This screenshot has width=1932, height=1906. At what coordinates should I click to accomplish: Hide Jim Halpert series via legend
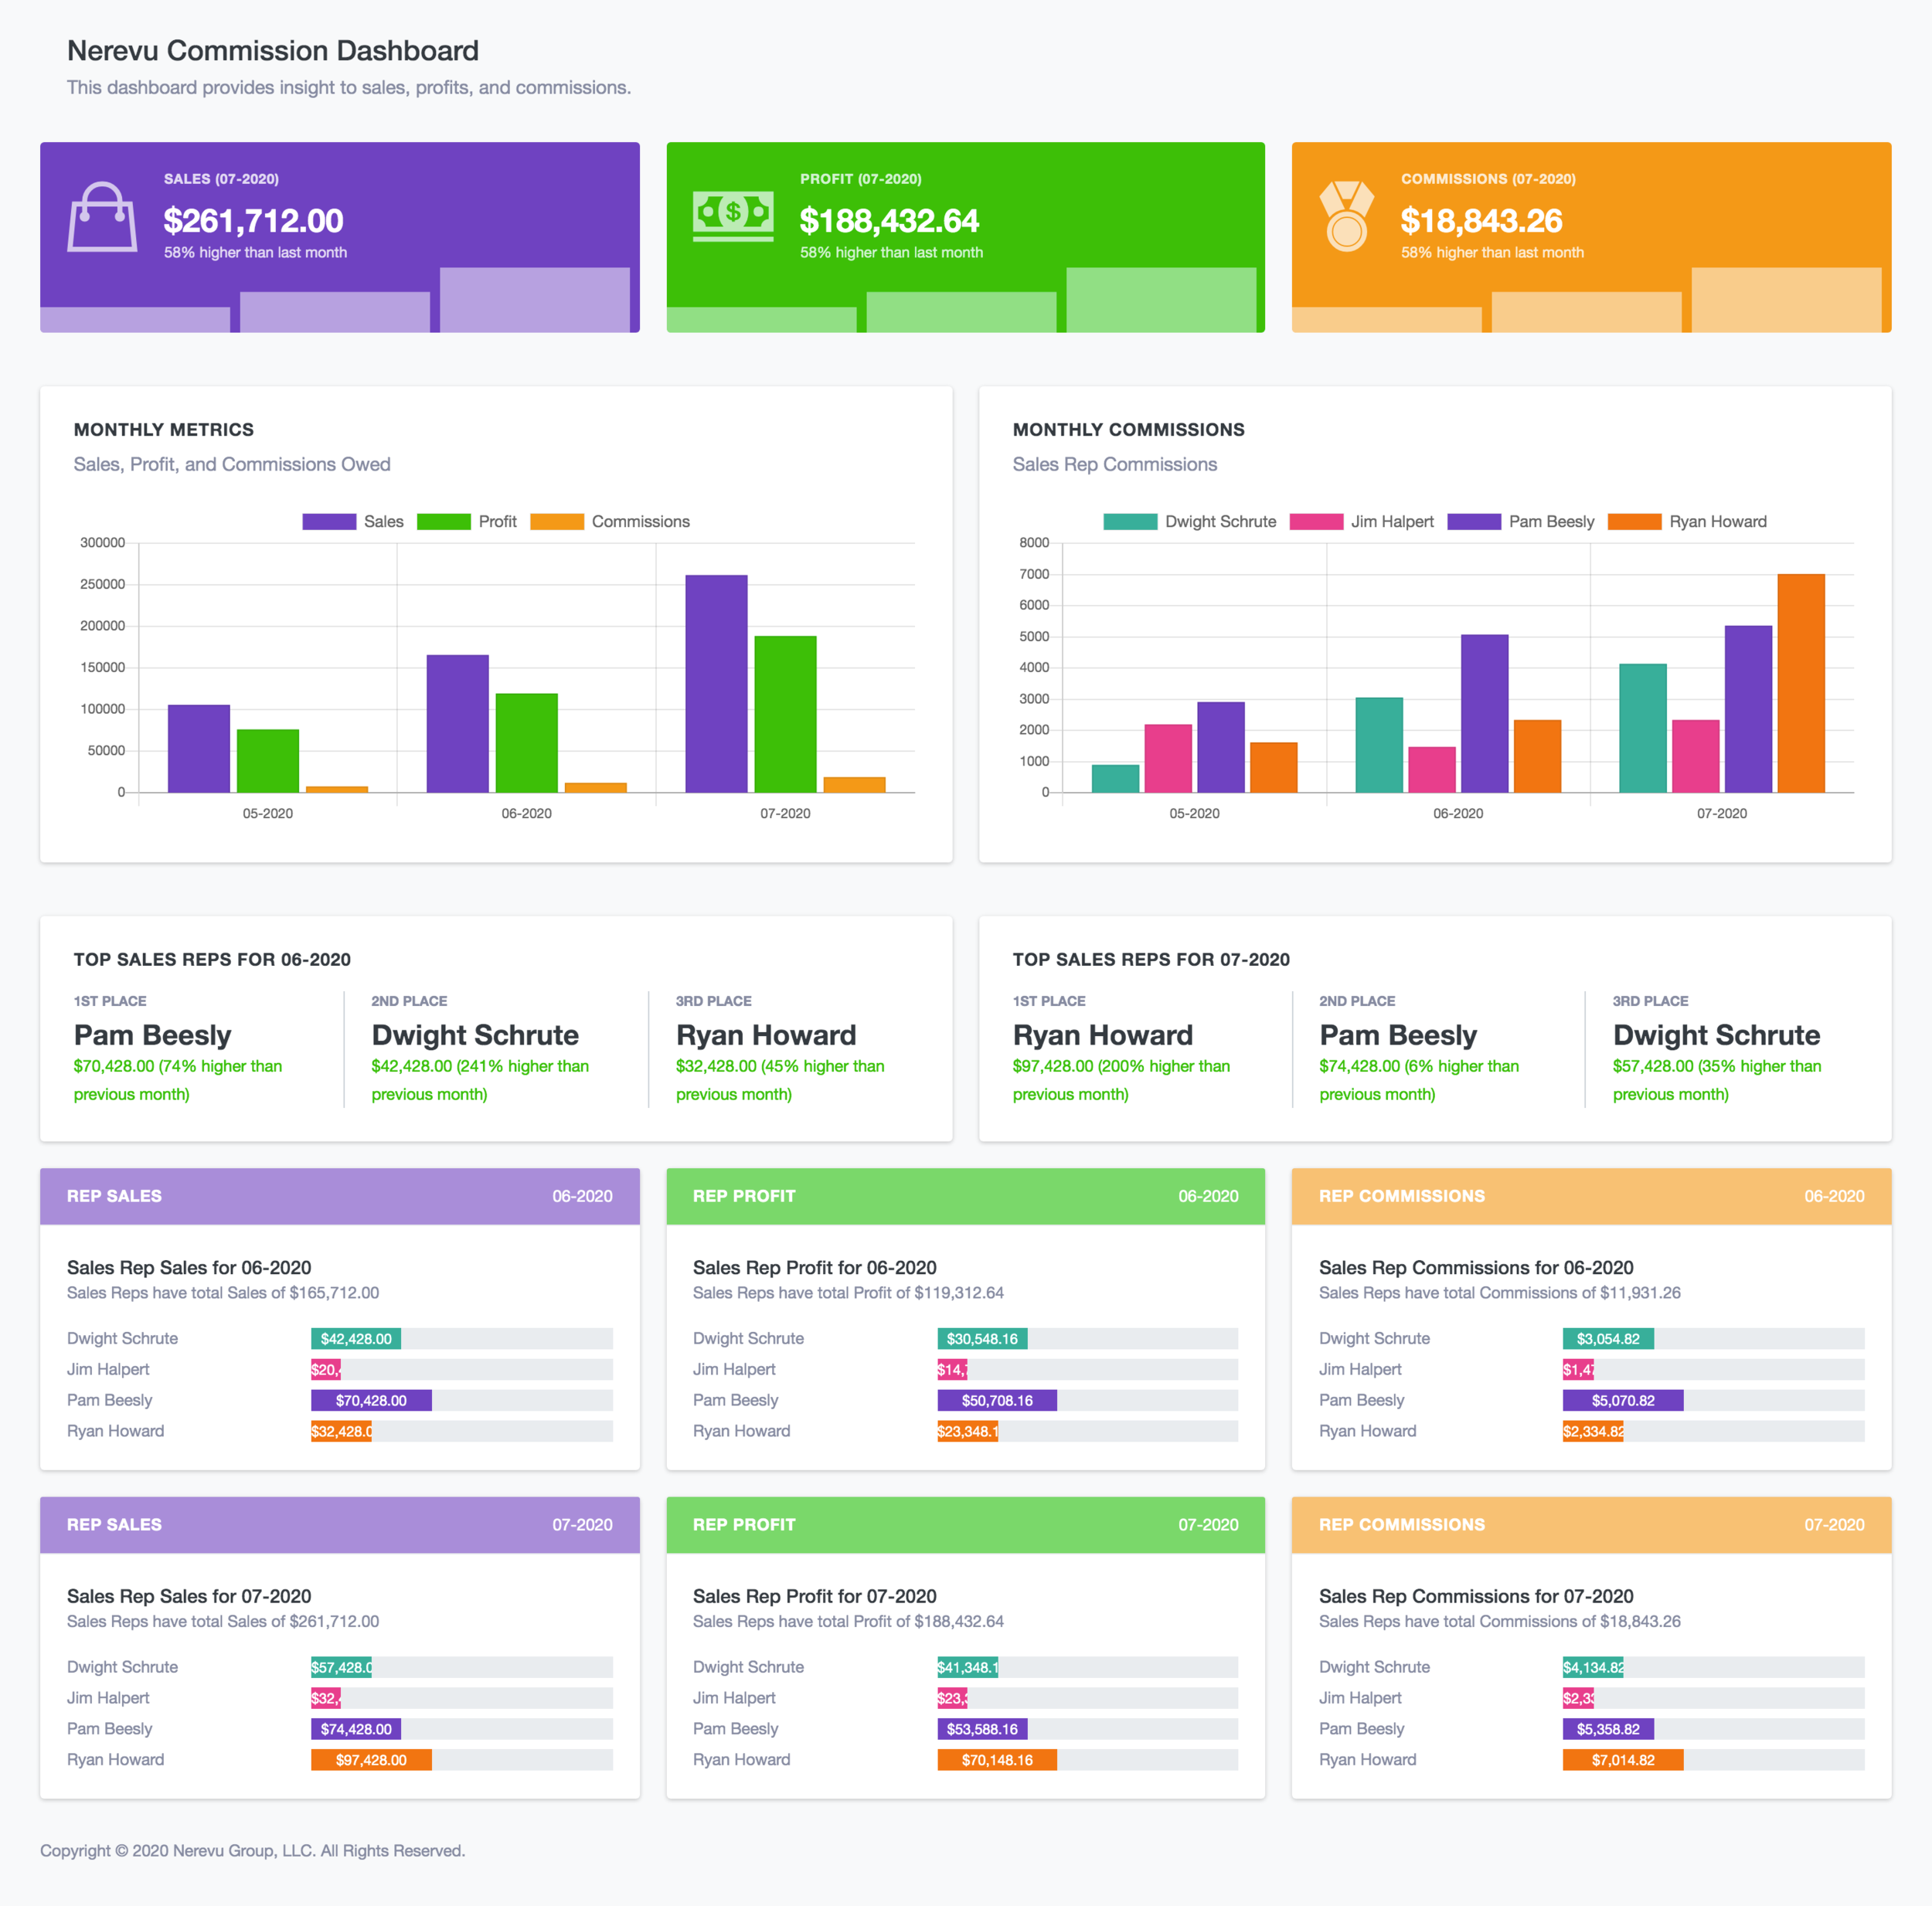1316,522
